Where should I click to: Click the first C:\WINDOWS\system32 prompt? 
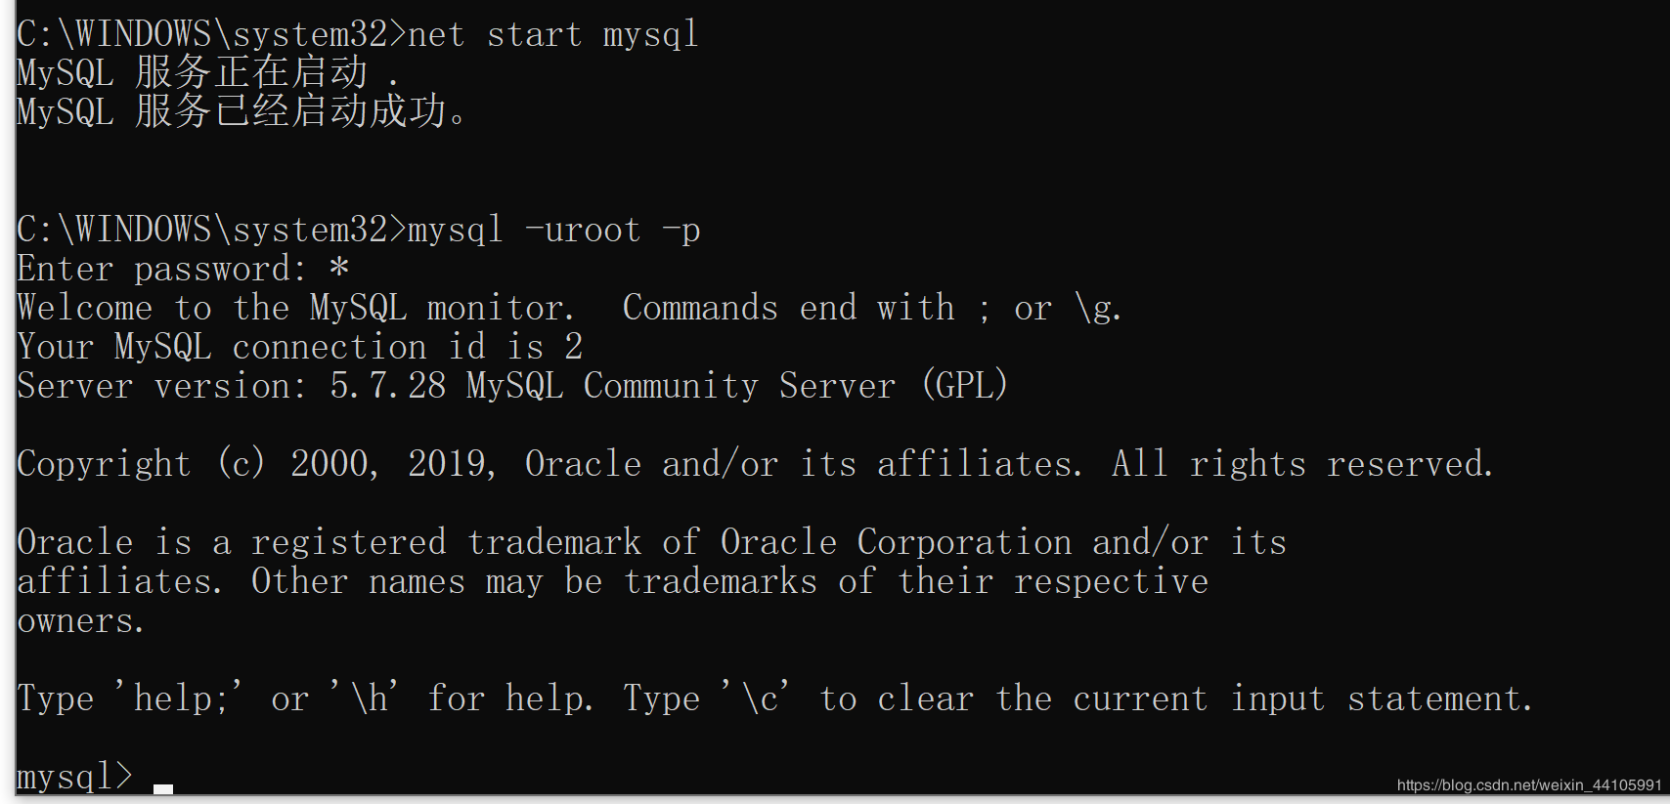[x=210, y=35]
